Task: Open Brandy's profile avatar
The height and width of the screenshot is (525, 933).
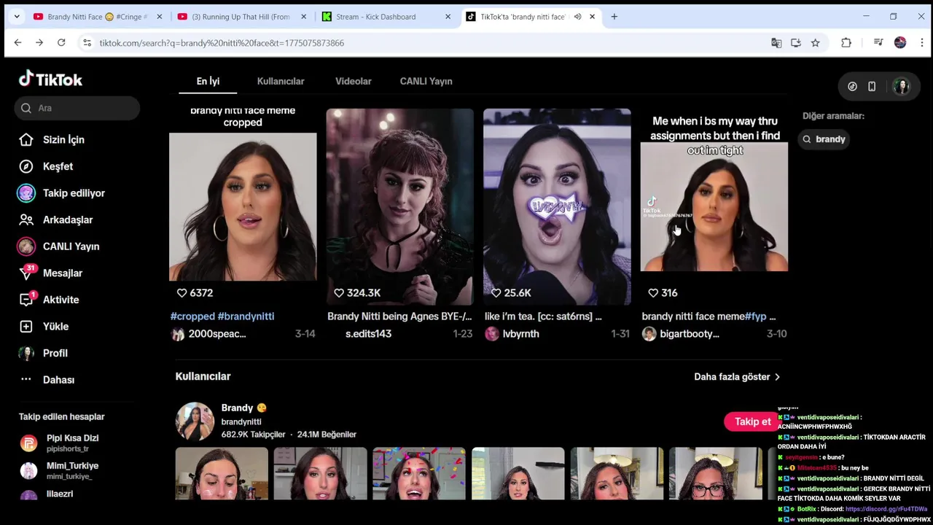Action: coord(195,421)
